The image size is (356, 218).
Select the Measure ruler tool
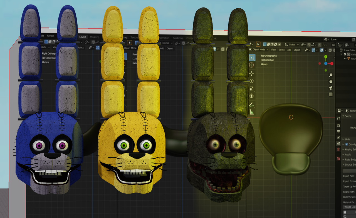pyautogui.click(x=252, y=112)
